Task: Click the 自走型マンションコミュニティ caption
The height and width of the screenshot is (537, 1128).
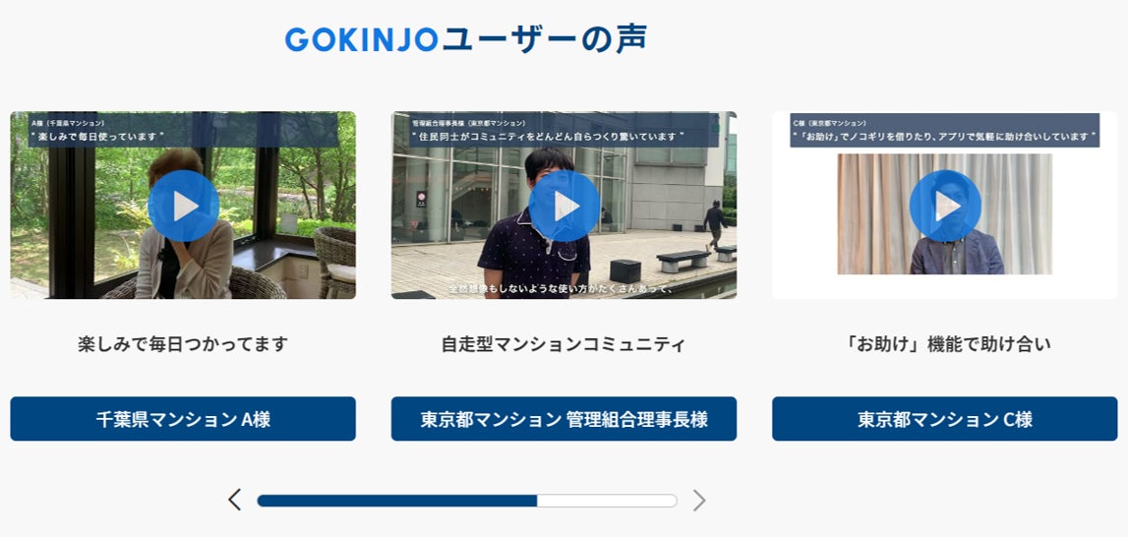Action: click(x=564, y=344)
